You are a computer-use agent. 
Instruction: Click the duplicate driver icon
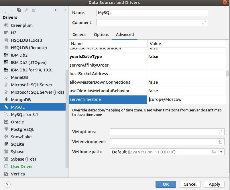pyautogui.click(x=19, y=10)
